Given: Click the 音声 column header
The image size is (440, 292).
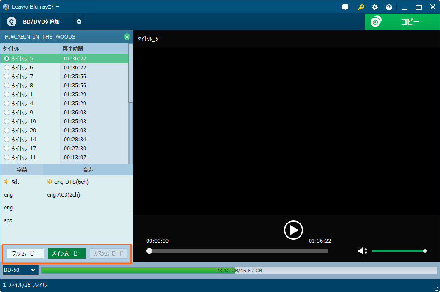Looking at the screenshot, I should pyautogui.click(x=88, y=170).
